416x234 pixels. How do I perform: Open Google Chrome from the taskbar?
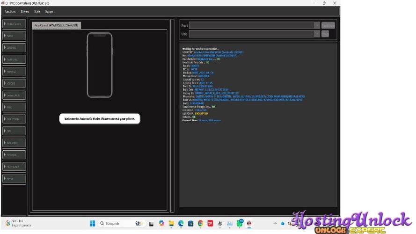[x=200, y=223]
